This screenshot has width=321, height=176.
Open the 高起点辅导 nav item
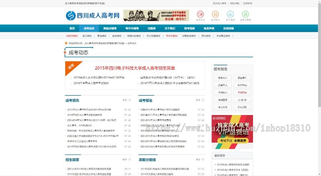click(x=110, y=28)
